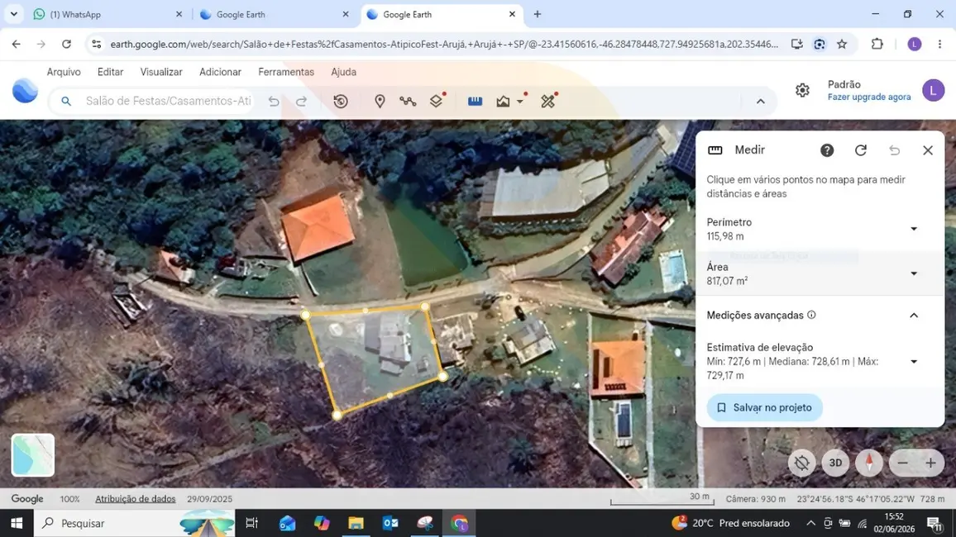Image resolution: width=956 pixels, height=537 pixels.
Task: Open the map style thumbnail
Action: [33, 455]
